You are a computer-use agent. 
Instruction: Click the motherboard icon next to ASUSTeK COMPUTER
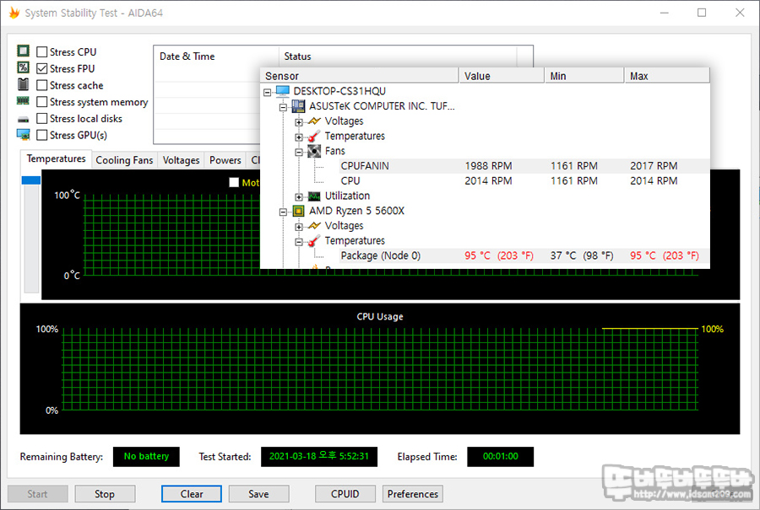click(x=299, y=106)
